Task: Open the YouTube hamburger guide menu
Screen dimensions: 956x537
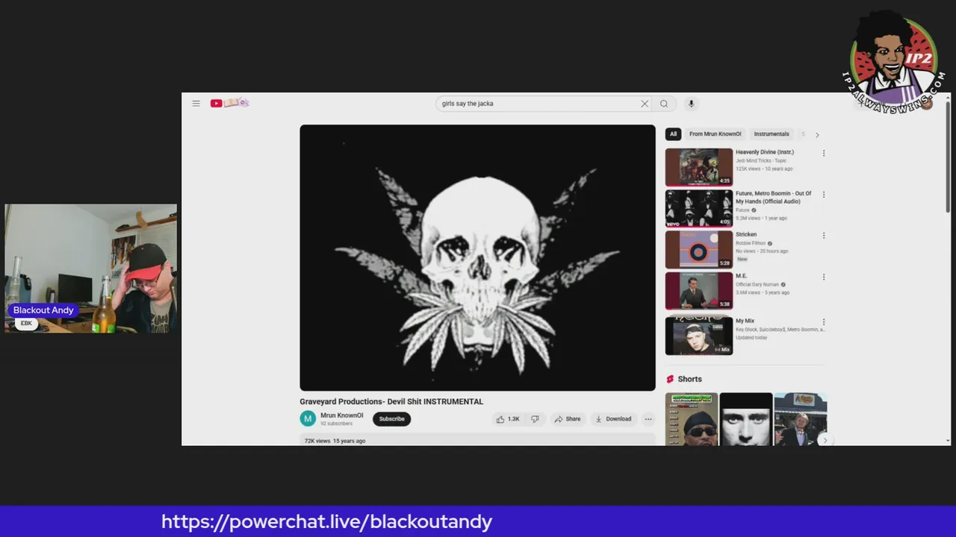Action: (x=196, y=104)
